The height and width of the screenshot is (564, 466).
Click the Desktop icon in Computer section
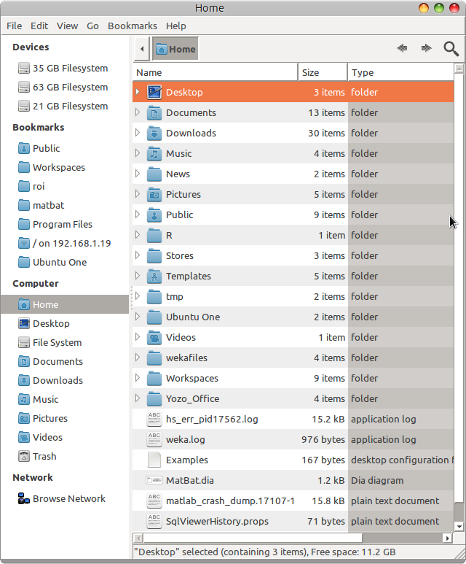pyautogui.click(x=24, y=323)
